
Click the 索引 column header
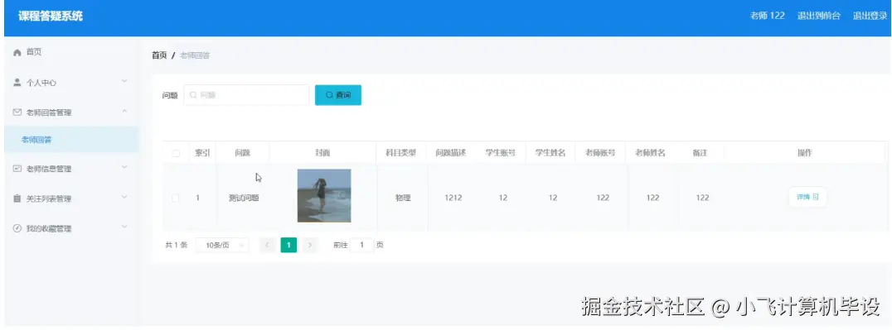click(x=202, y=153)
